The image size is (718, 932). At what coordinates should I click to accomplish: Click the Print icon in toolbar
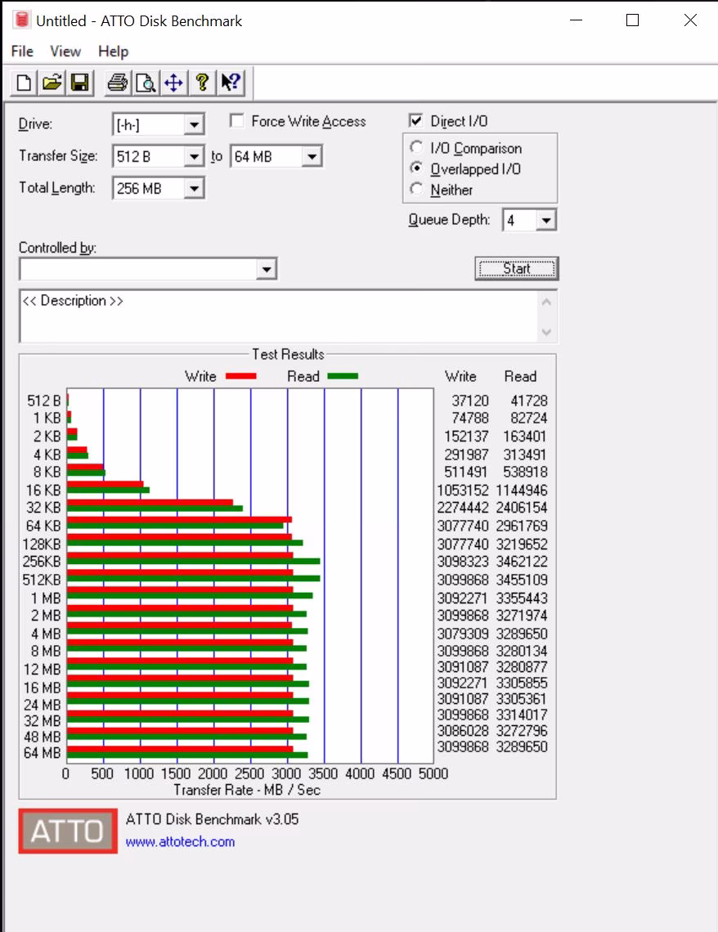coord(117,83)
